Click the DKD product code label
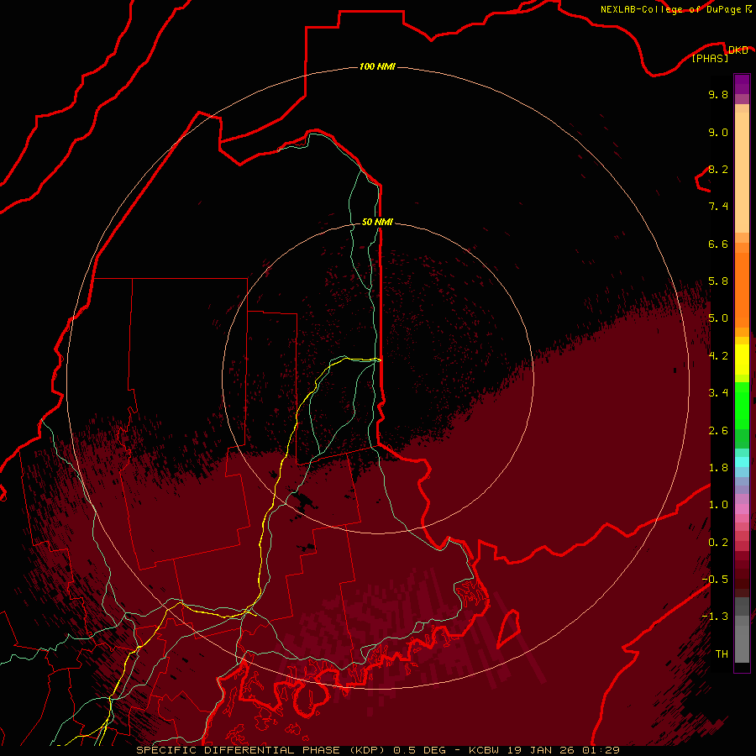The width and height of the screenshot is (756, 756). pyautogui.click(x=738, y=50)
